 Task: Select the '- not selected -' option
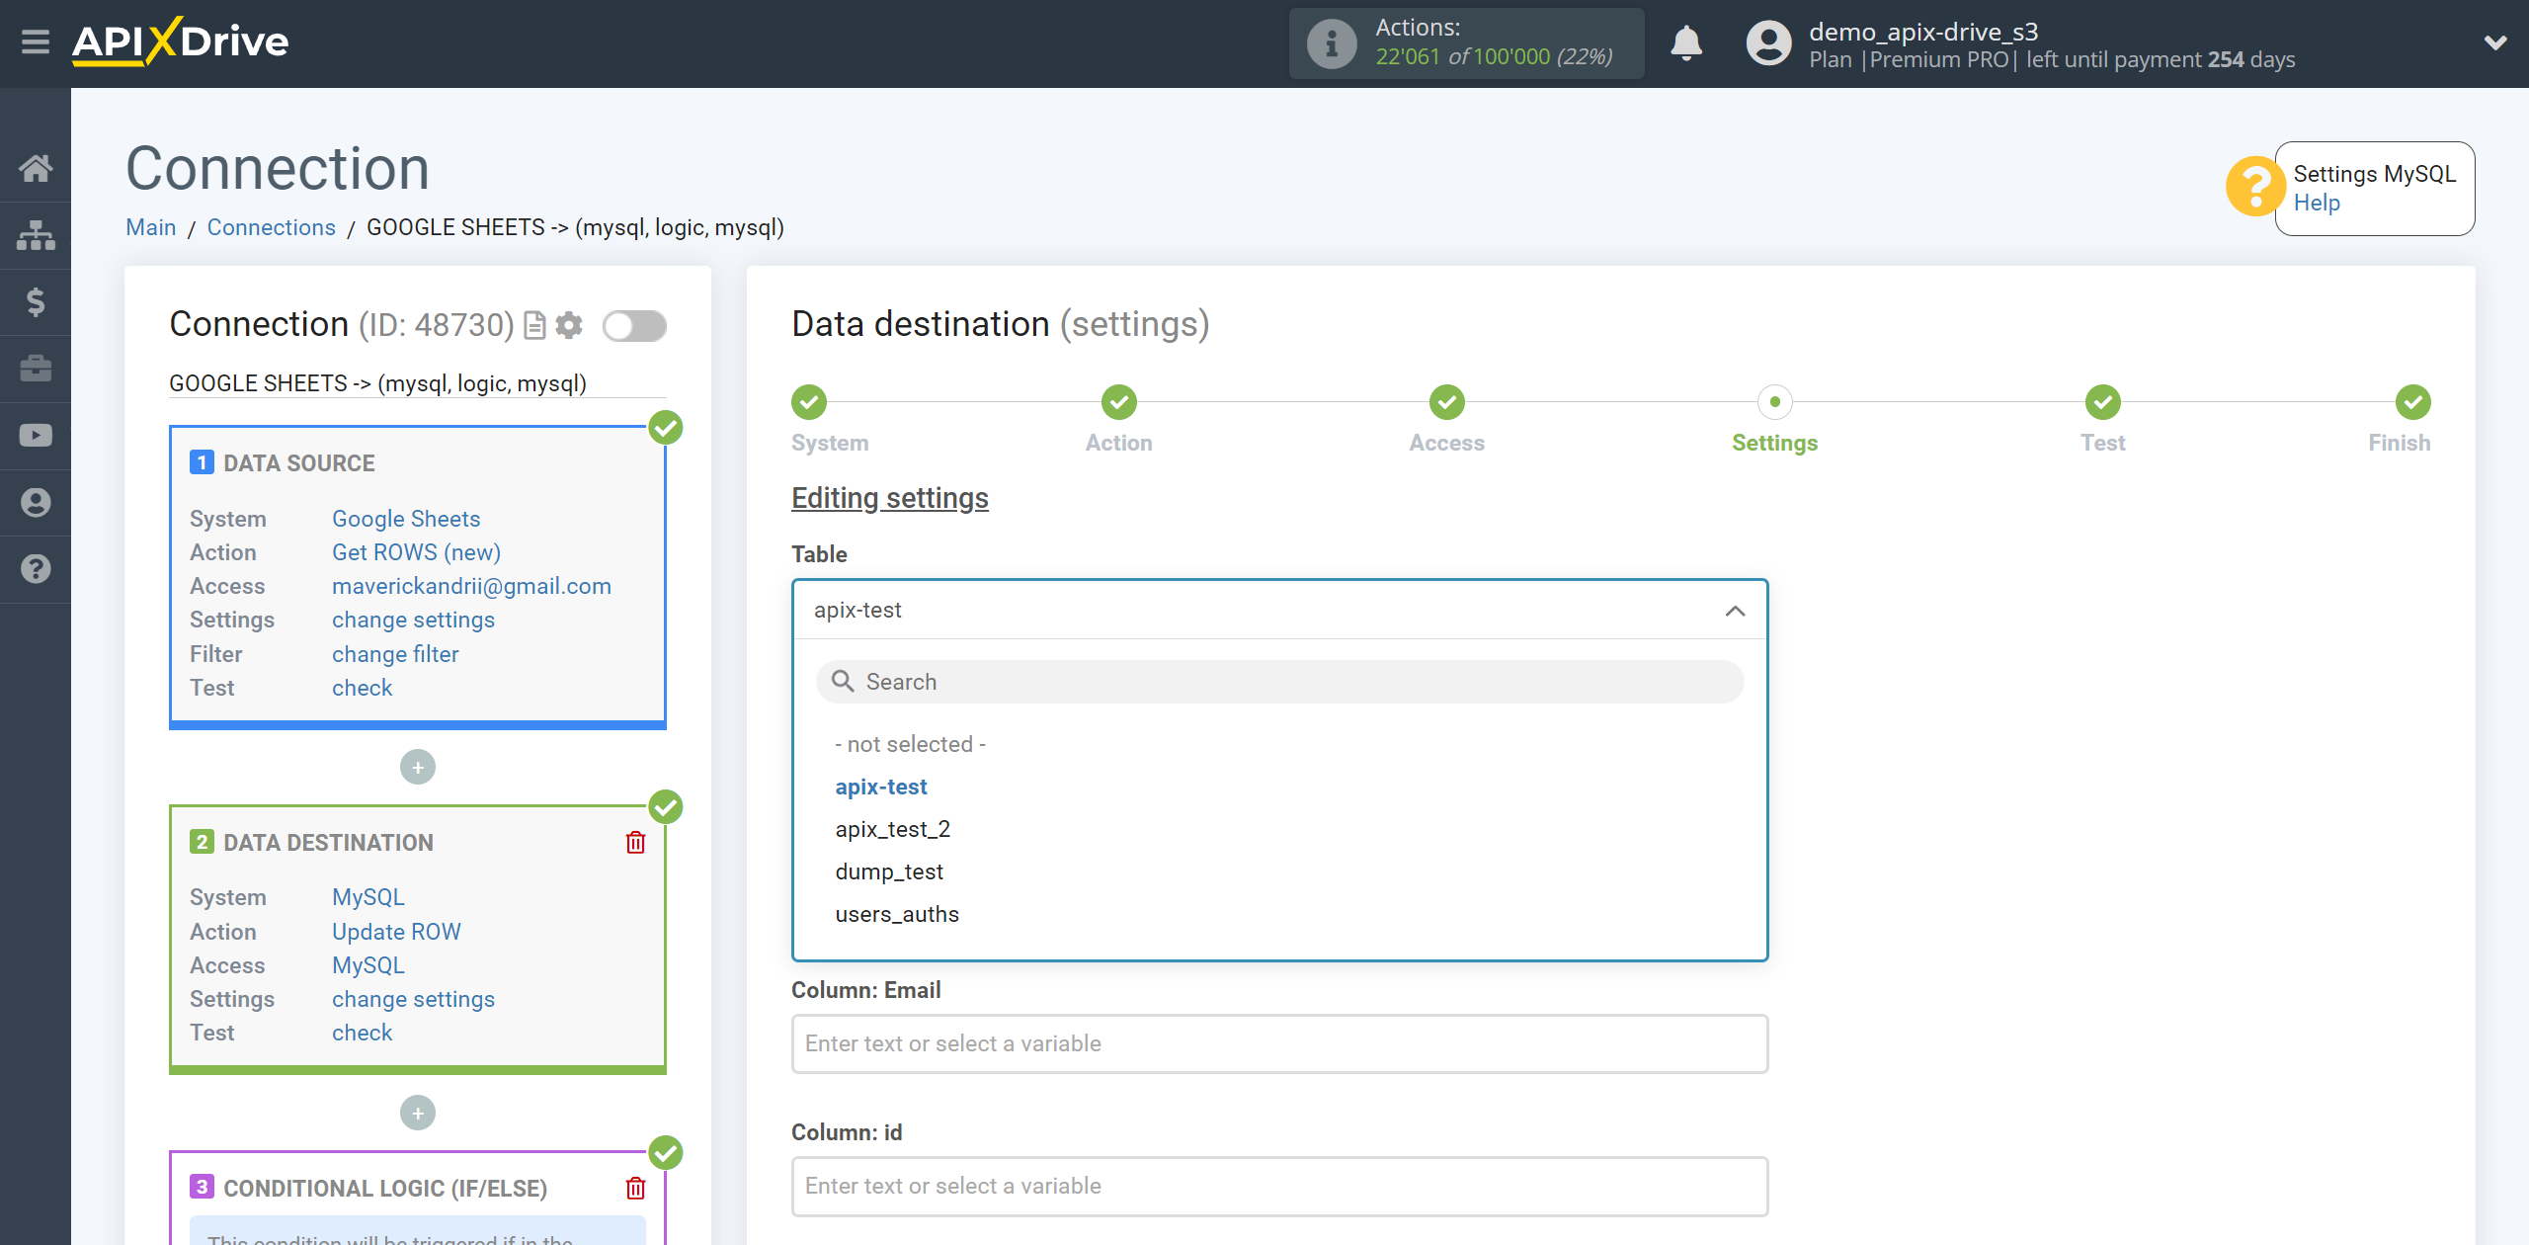(910, 744)
